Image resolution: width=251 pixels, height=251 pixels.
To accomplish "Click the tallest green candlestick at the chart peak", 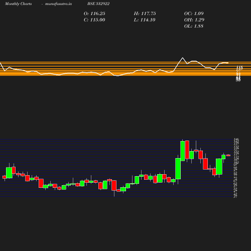I will pyautogui.click(x=183, y=151).
